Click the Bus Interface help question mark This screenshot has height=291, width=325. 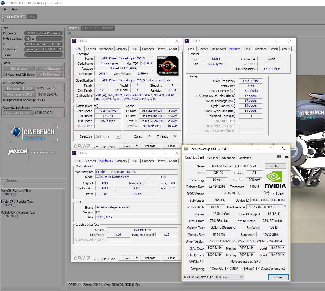coord(285,207)
